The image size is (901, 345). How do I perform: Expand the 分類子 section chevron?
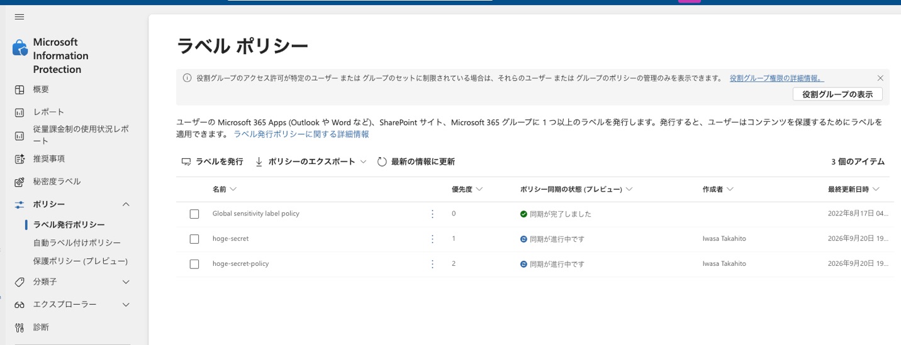click(126, 282)
